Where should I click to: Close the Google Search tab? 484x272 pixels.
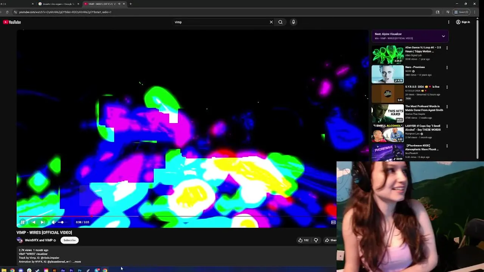pos(78,4)
